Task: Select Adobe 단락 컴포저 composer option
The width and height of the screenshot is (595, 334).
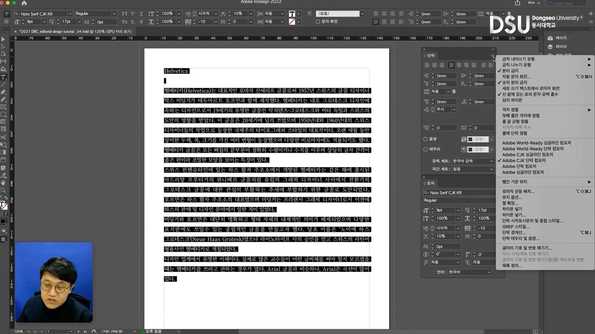Action: pos(545,166)
